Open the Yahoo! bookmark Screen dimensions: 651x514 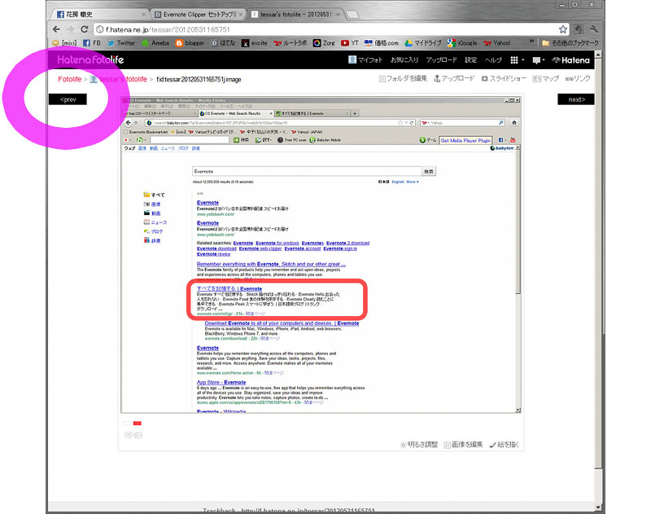point(496,43)
